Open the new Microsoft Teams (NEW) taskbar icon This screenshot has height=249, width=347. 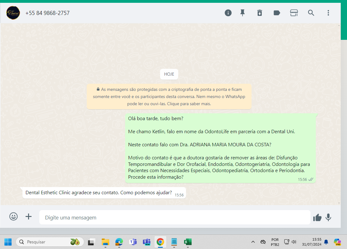[x=146, y=242]
